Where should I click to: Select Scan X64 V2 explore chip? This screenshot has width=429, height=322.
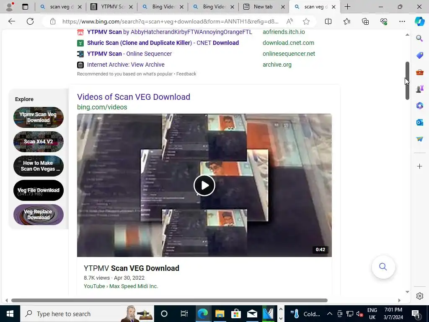(x=38, y=142)
